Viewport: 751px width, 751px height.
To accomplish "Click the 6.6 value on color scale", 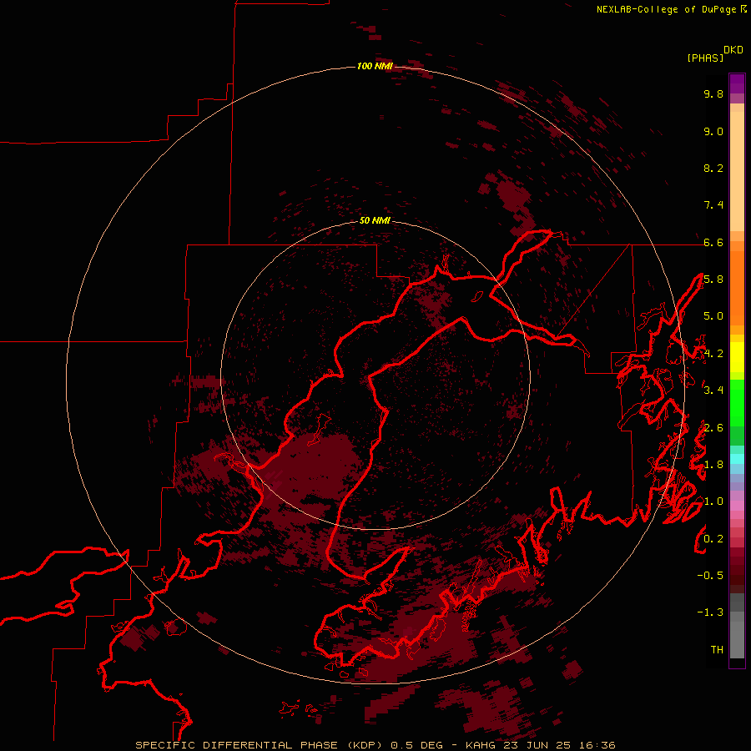I will (x=713, y=242).
